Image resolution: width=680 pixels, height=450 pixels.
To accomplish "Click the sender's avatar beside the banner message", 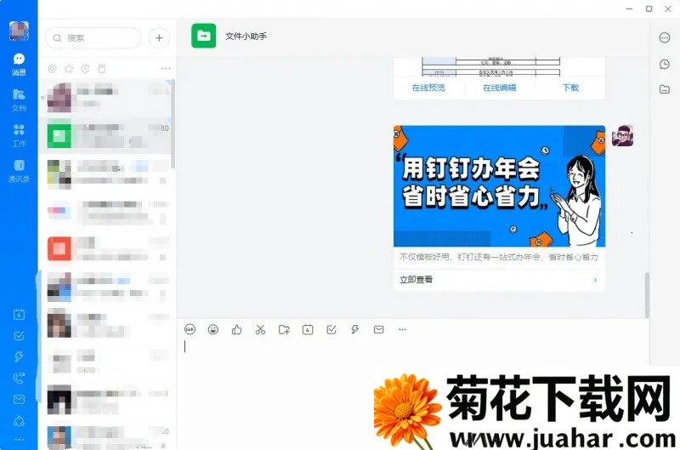I will point(622,136).
